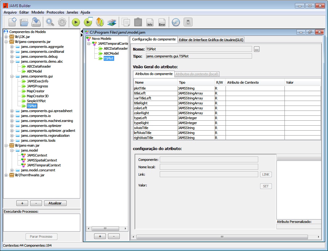328x251 pixels.
Task: Click the New Model toolbar icon
Action: [x=12, y=22]
